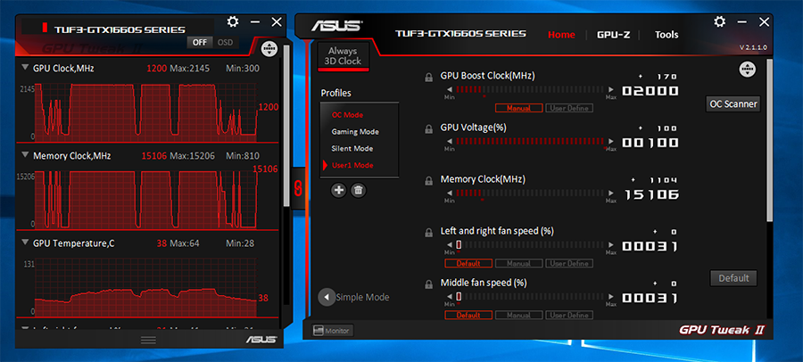The image size is (803, 362).
Task: Click the GPU Voltage slider bar
Action: pyautogui.click(x=533, y=141)
